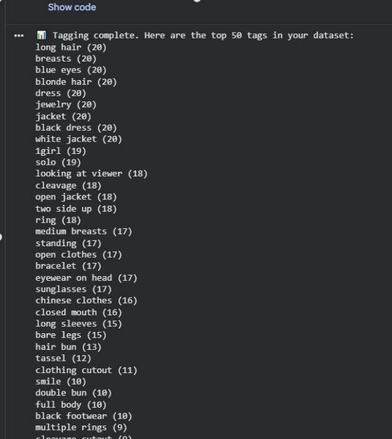Click on 'chinese clothes (16)' entry
This screenshot has height=439, width=392.
pyautogui.click(x=86, y=301)
